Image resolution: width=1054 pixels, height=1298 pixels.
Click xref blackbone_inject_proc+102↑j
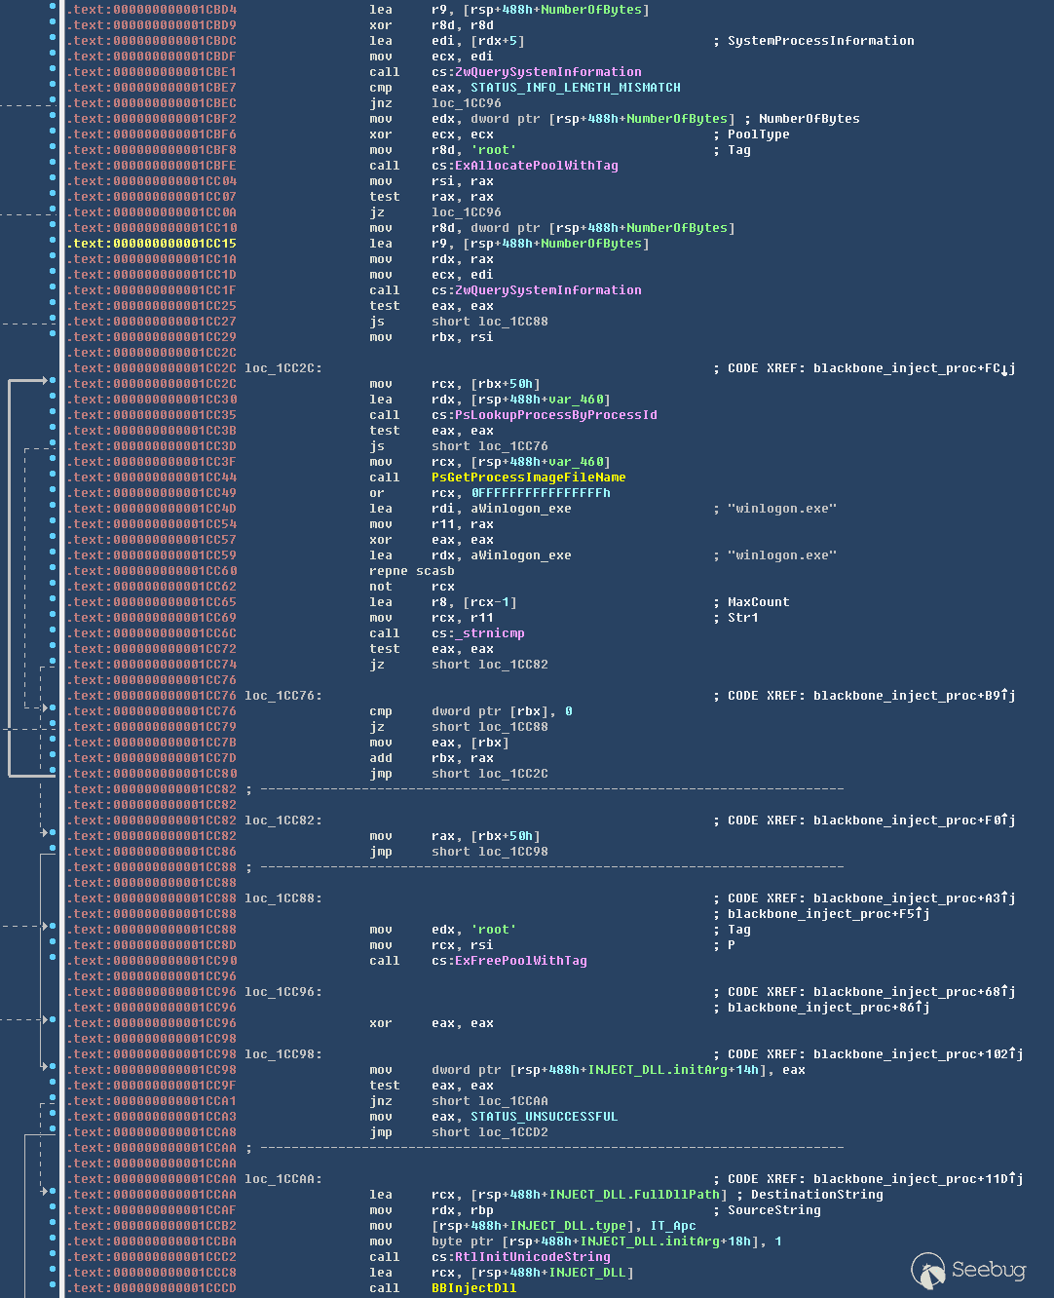[x=919, y=1054]
